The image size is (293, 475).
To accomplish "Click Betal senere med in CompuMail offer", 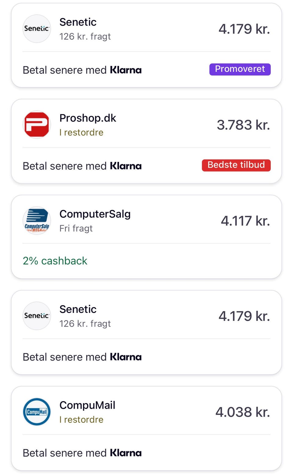I will click(x=65, y=453).
